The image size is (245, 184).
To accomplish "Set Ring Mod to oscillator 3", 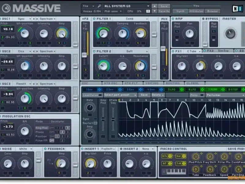I will (67, 128).
